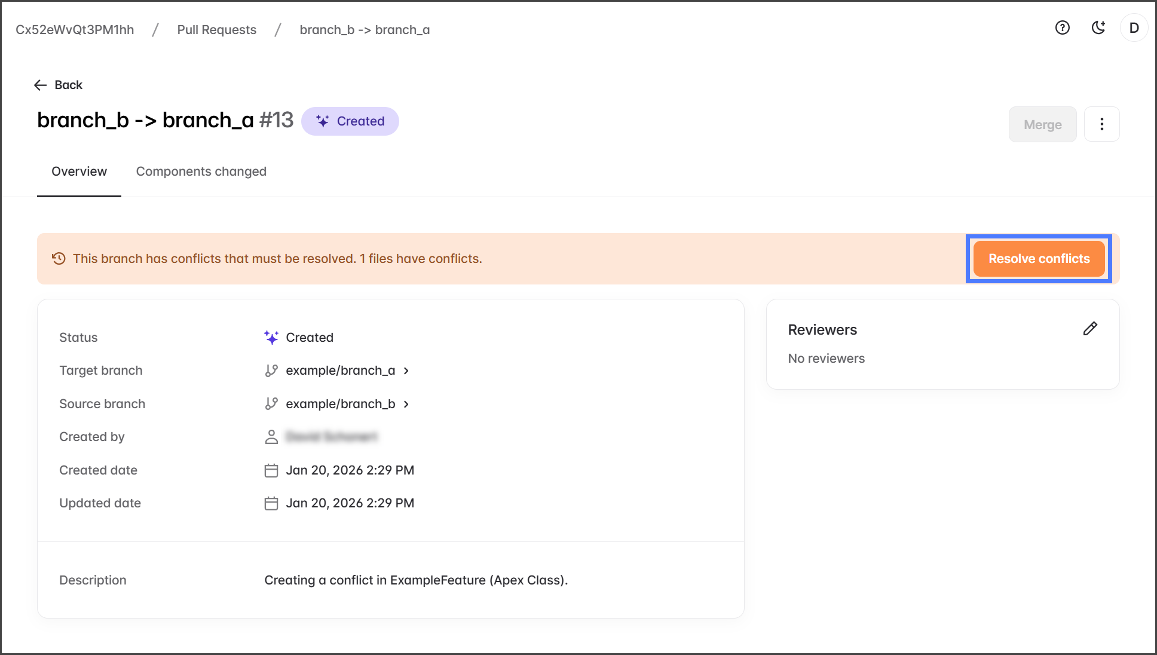Switch to the Overview tab
Viewport: 1157px width, 655px height.
[x=79, y=172]
